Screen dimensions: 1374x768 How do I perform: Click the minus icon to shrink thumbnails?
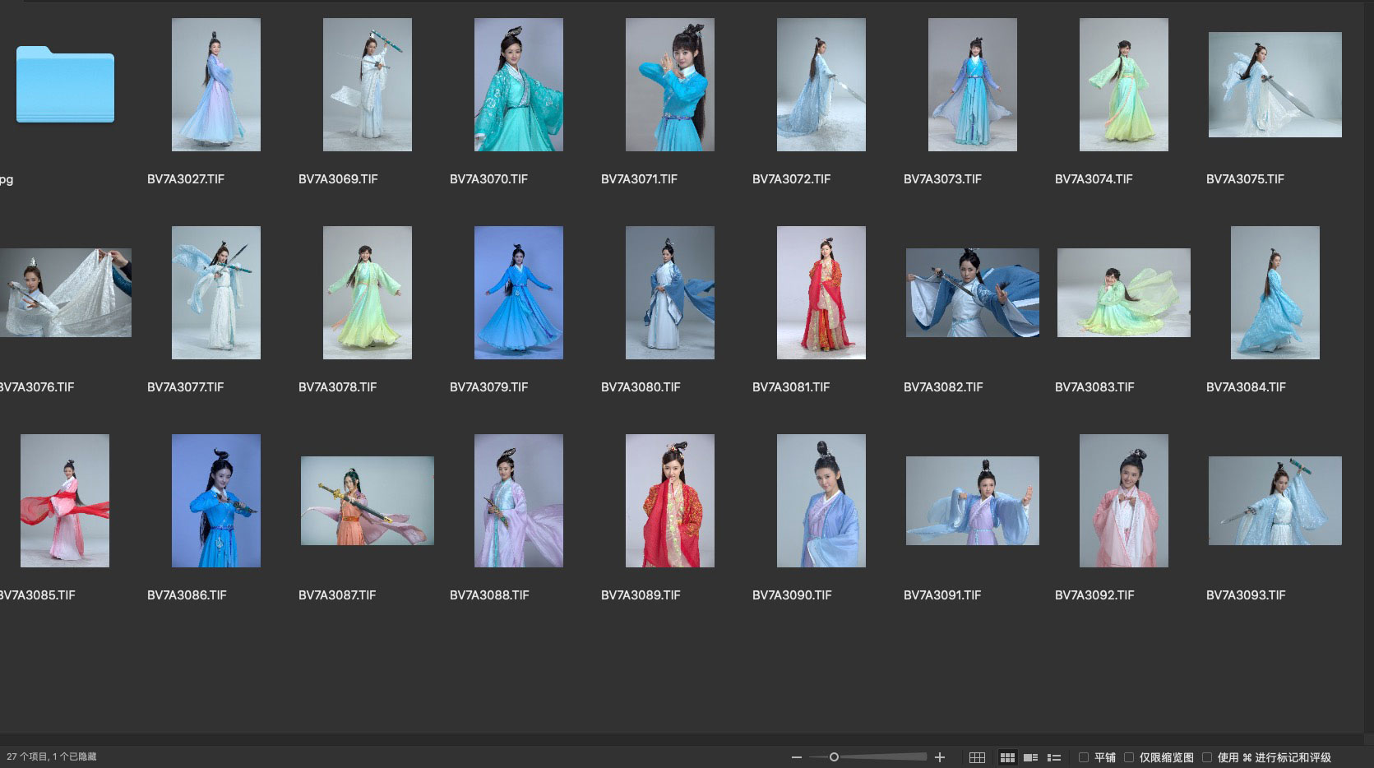point(796,757)
